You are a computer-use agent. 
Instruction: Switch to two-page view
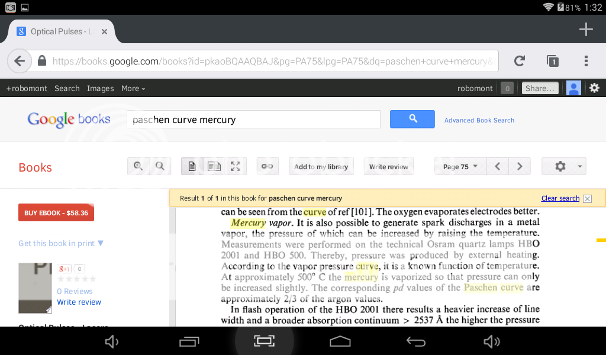point(214,166)
